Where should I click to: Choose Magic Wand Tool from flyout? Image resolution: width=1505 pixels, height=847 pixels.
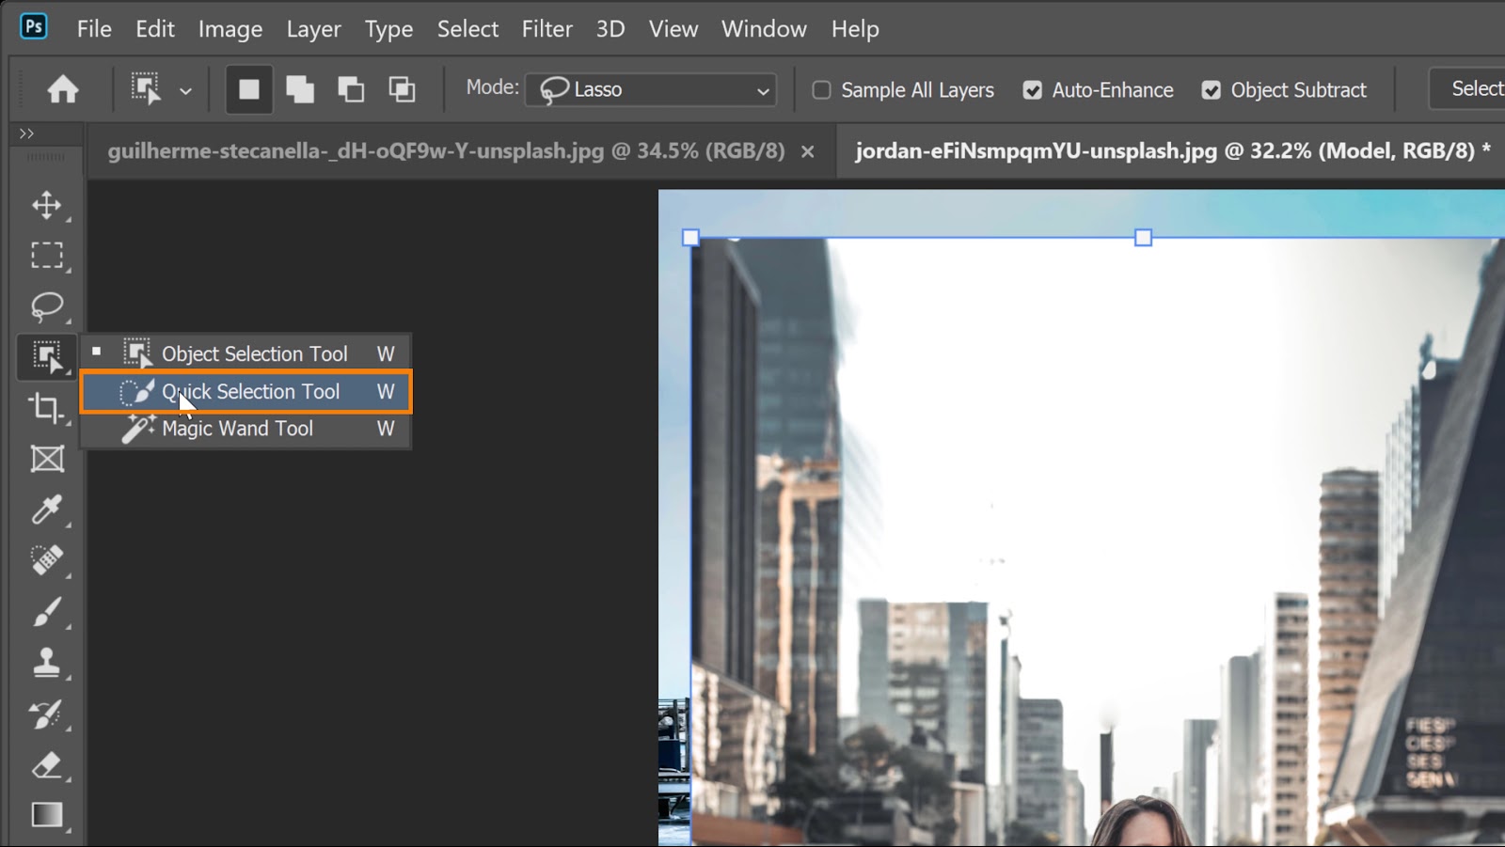tap(246, 429)
